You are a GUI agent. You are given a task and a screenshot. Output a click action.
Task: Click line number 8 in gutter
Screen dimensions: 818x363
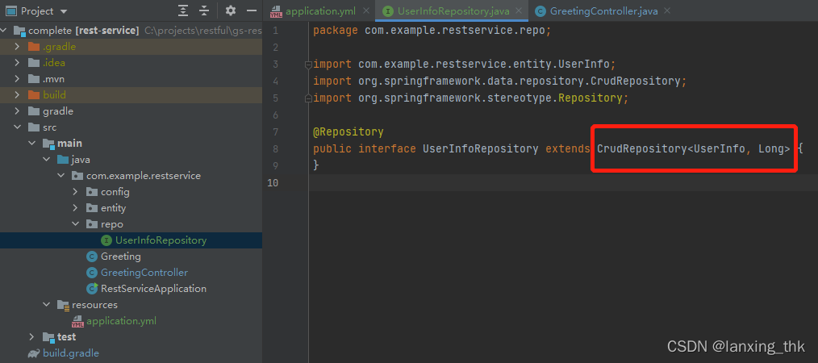pyautogui.click(x=275, y=148)
